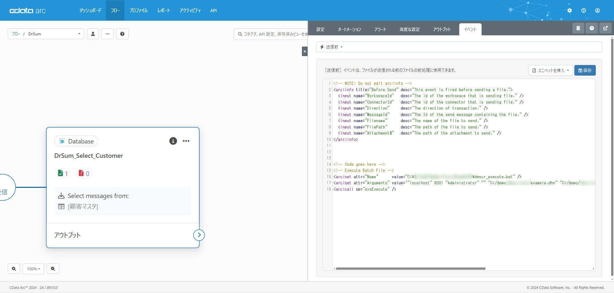
Task: Open the three-dot menu next to the flow selector
Action: (x=107, y=34)
